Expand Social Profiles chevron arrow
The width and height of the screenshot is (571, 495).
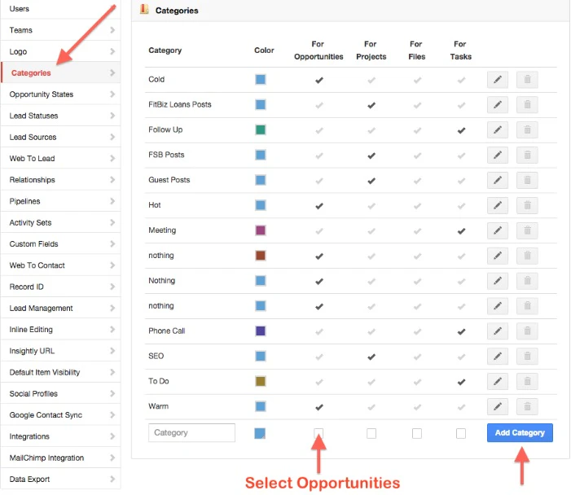[x=112, y=393]
